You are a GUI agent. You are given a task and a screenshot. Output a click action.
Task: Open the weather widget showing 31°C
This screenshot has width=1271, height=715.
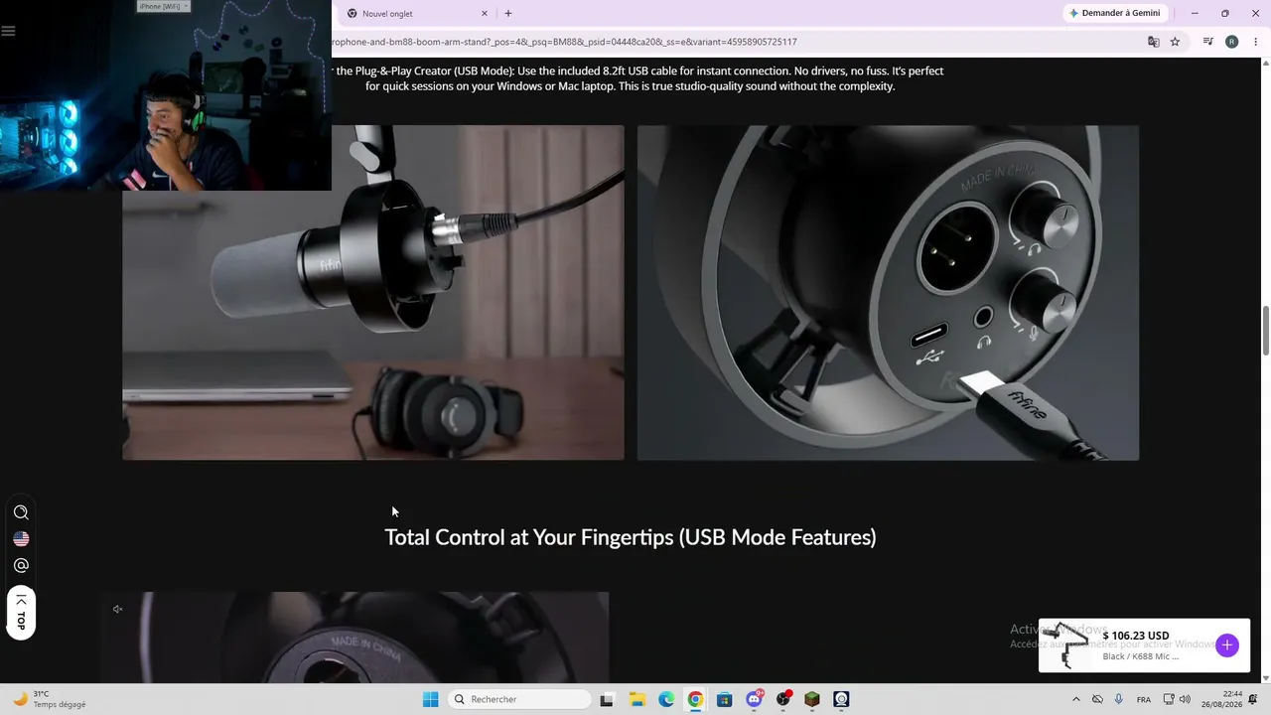pos(50,699)
